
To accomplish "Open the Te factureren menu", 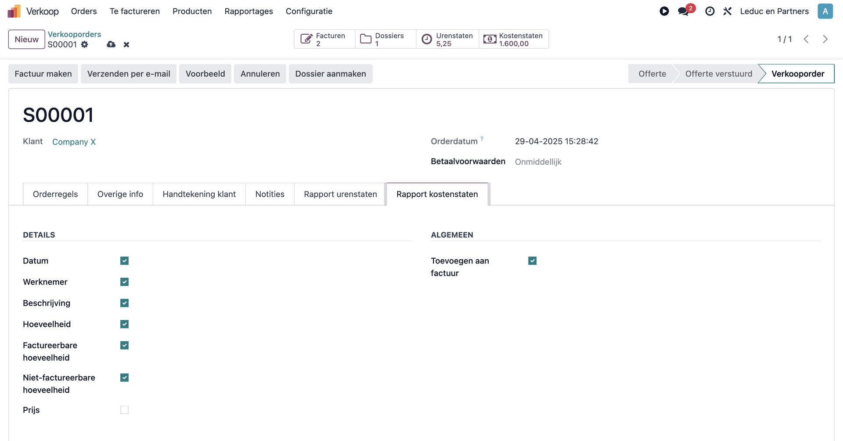I will (x=135, y=11).
